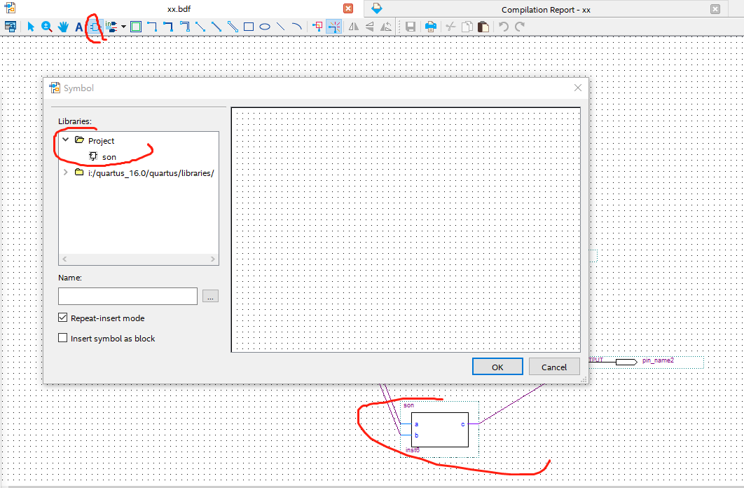Open the Pin tool dropdown arrow
The image size is (744, 488).
tap(123, 26)
